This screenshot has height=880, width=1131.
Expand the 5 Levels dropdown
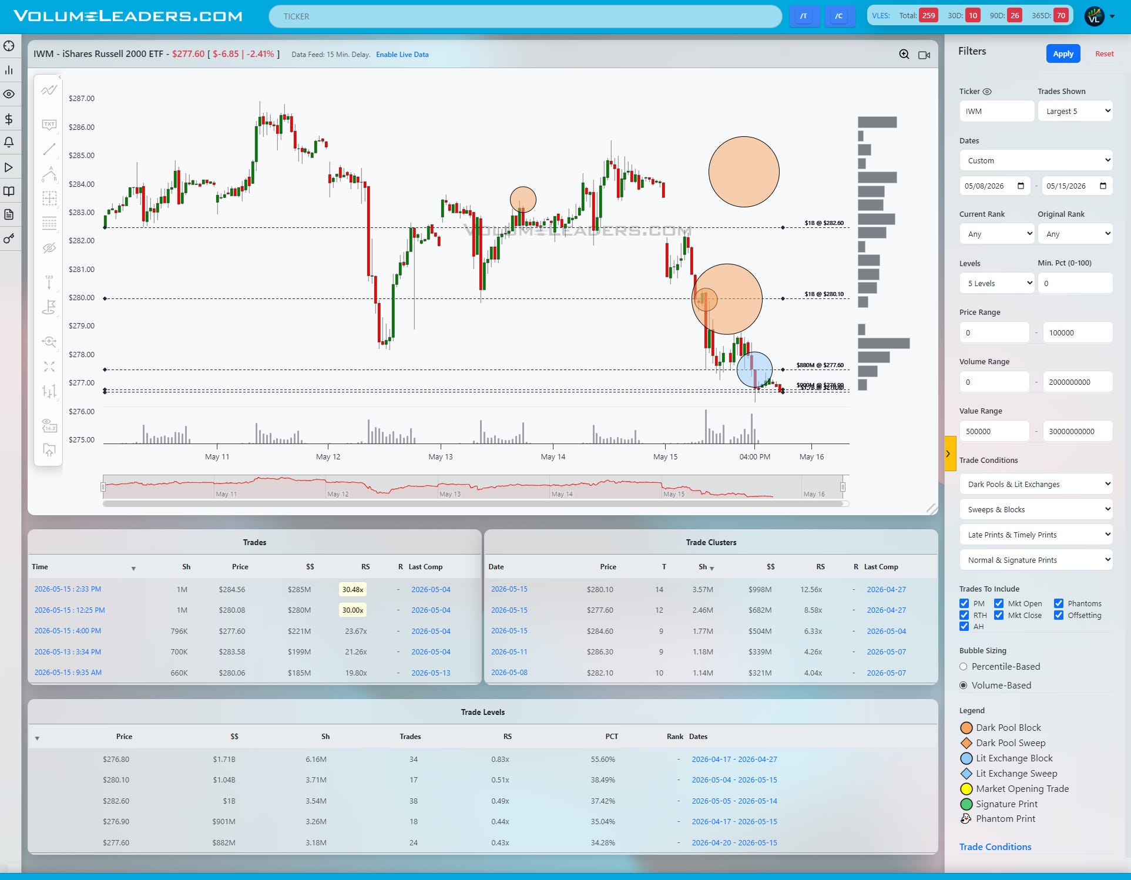click(997, 283)
